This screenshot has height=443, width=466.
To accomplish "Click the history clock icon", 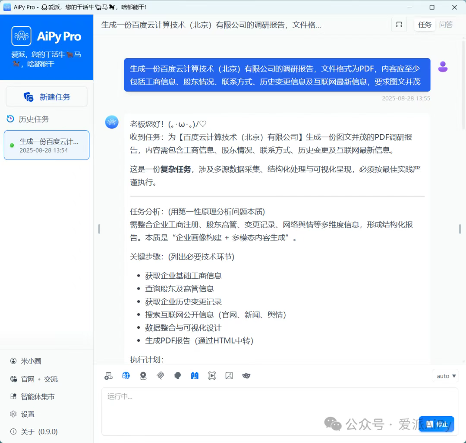I will pos(10,119).
